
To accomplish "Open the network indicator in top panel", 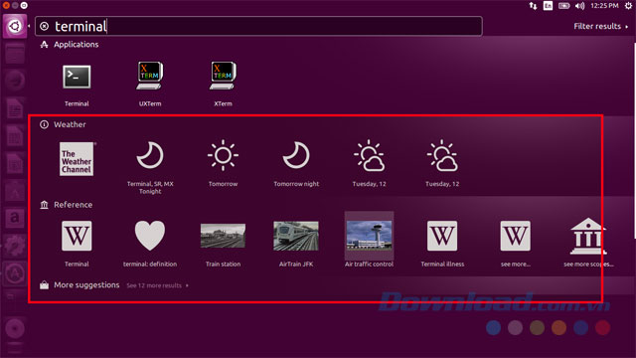I will click(533, 6).
